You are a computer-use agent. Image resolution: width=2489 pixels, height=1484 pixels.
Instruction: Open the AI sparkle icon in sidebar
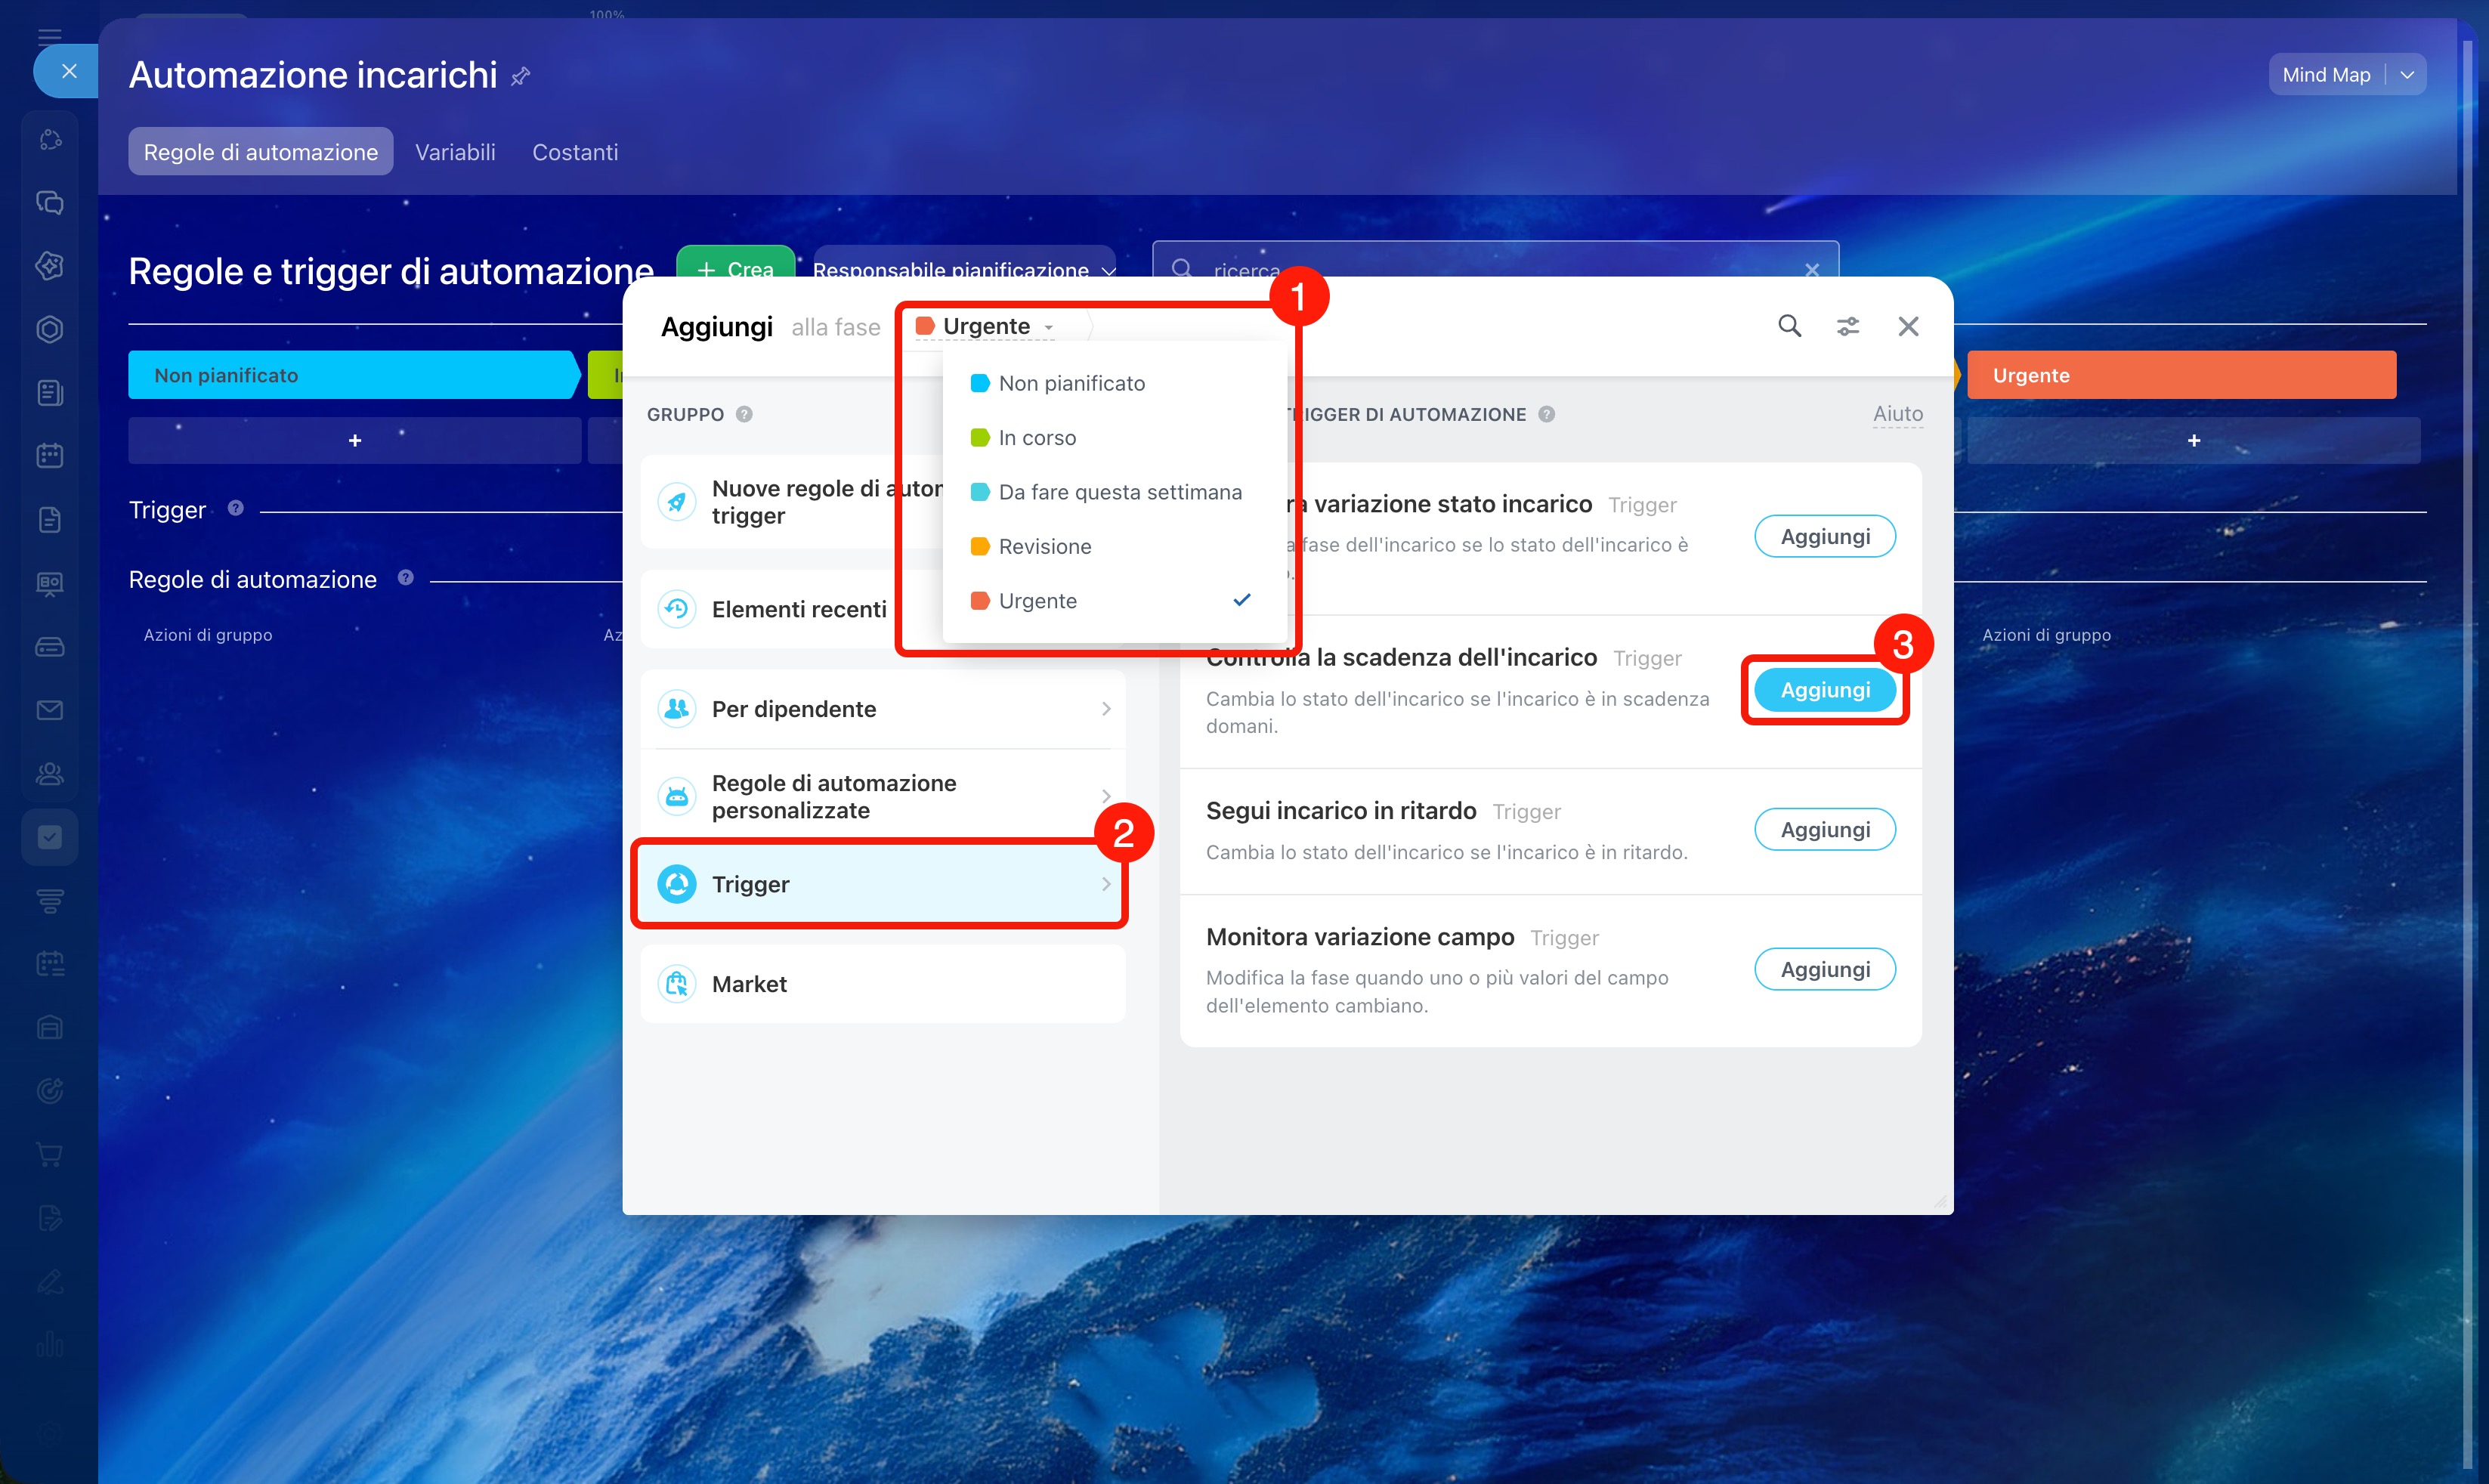[x=50, y=266]
